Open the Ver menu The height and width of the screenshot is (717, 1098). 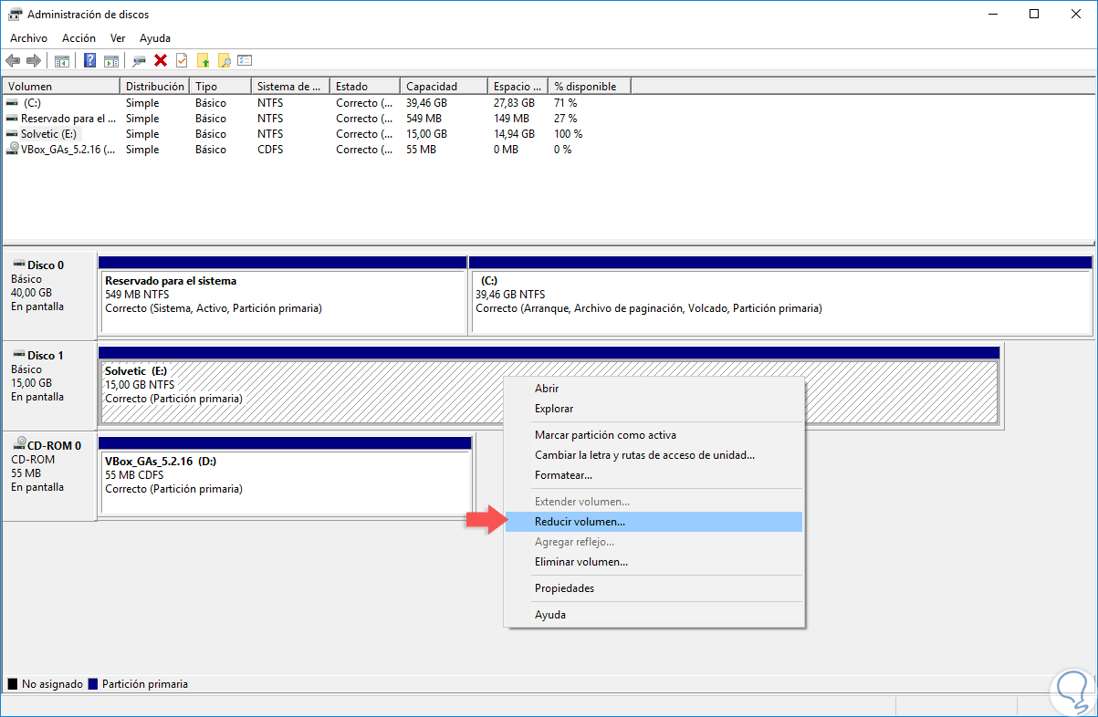[118, 38]
